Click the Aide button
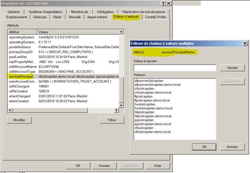250x173 pixels. click(x=158, y=166)
